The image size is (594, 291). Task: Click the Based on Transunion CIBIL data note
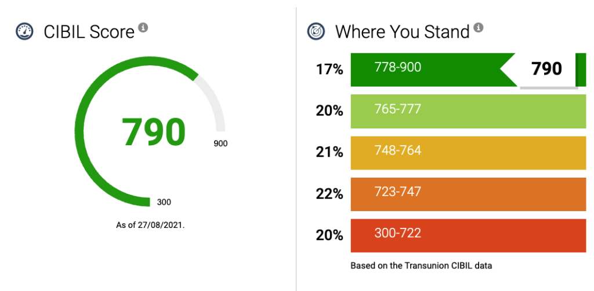click(x=421, y=266)
